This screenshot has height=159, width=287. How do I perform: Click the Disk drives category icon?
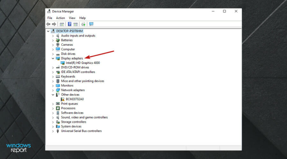point(58,54)
